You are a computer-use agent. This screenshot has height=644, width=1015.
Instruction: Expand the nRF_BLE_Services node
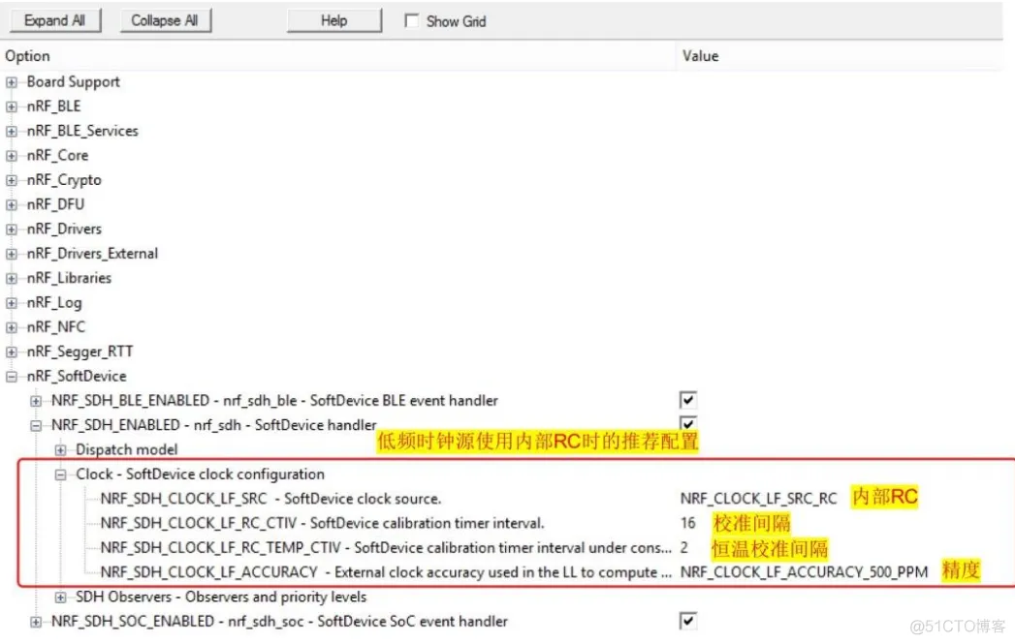click(x=12, y=132)
